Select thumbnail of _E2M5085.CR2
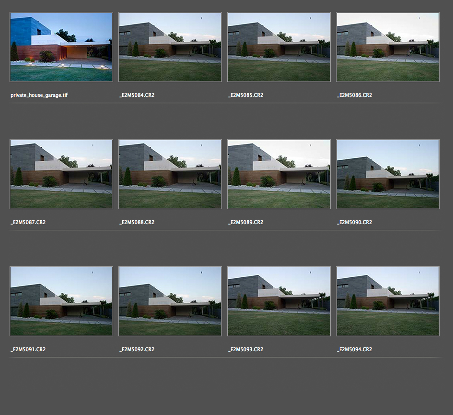Screen dimensions: 453x415 [279, 47]
